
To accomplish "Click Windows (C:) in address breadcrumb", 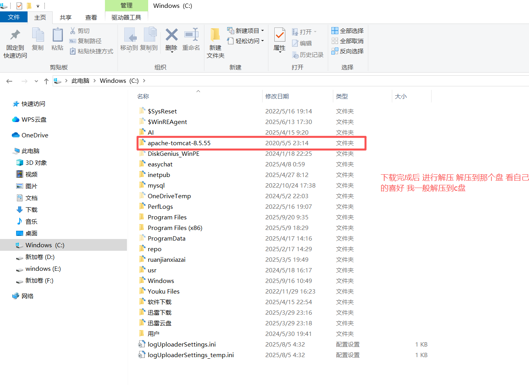I will 119,81.
